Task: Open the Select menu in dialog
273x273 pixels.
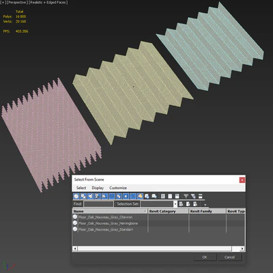Action: point(81,188)
